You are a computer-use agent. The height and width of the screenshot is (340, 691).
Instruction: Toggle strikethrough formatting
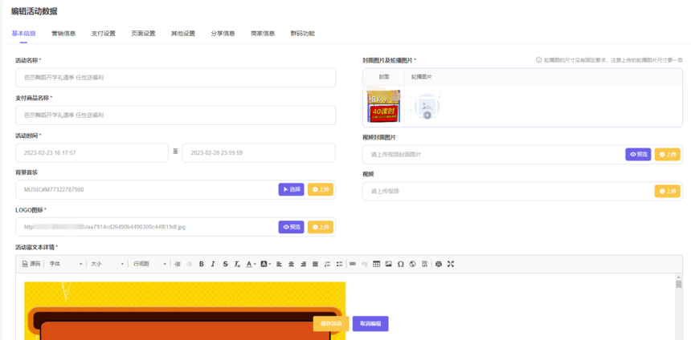(225, 264)
